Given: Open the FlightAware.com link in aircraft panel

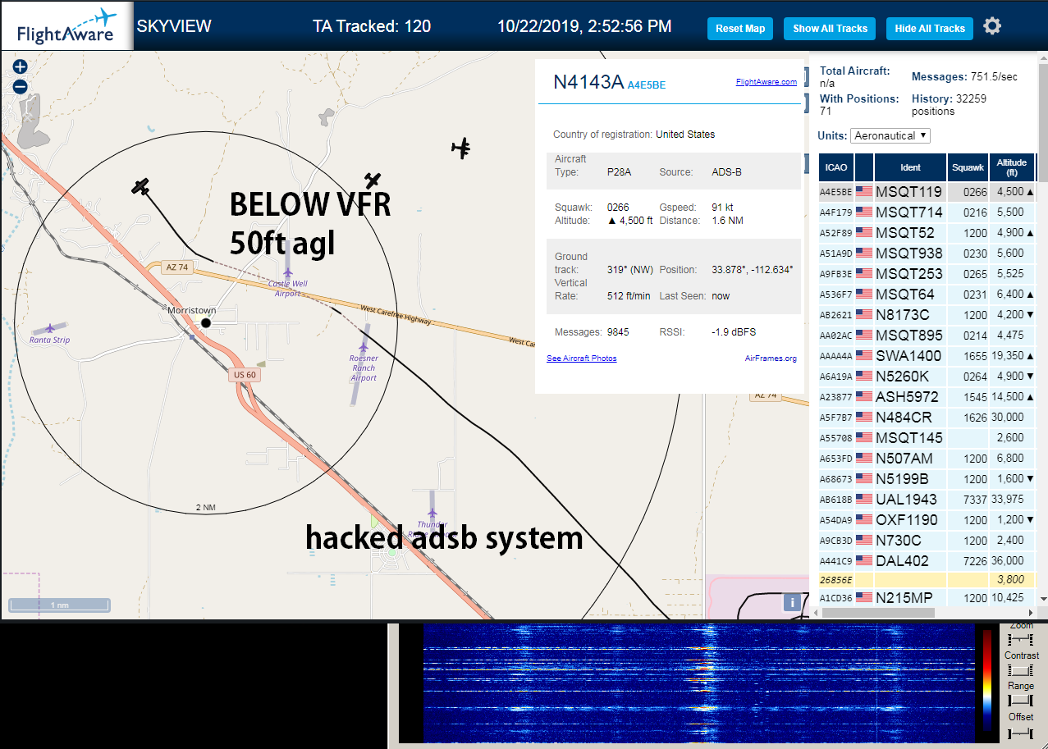Looking at the screenshot, I should [767, 82].
